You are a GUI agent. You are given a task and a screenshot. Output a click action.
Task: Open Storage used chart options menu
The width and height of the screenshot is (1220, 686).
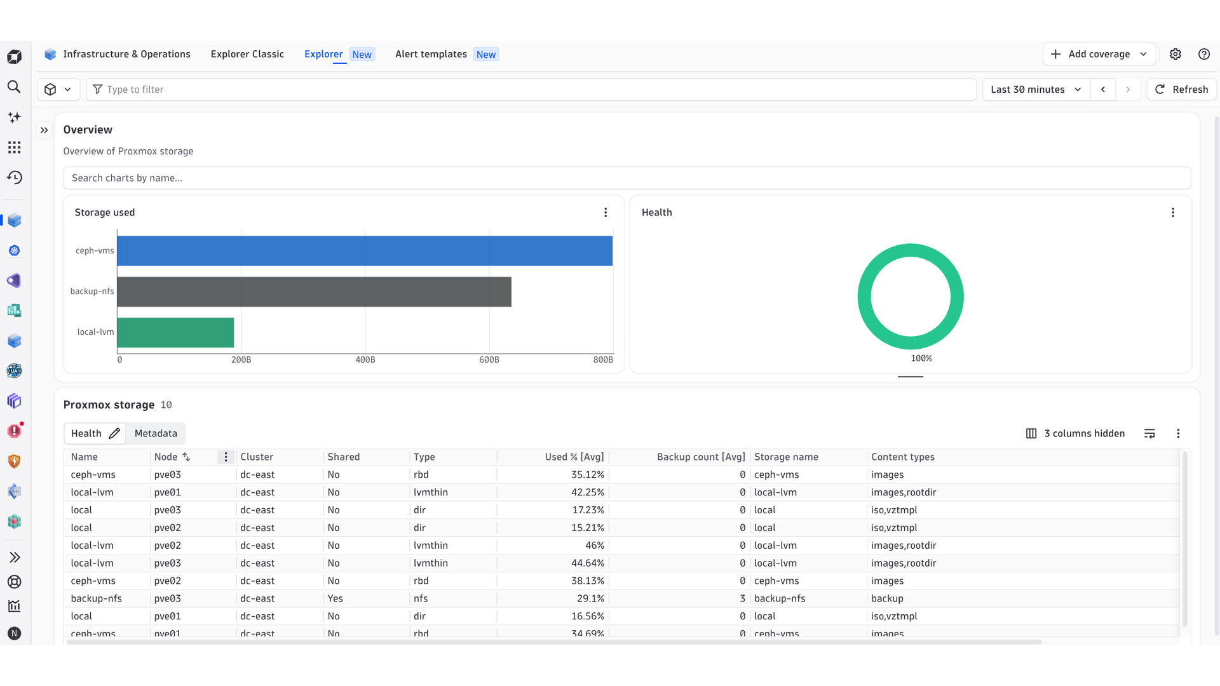tap(606, 212)
